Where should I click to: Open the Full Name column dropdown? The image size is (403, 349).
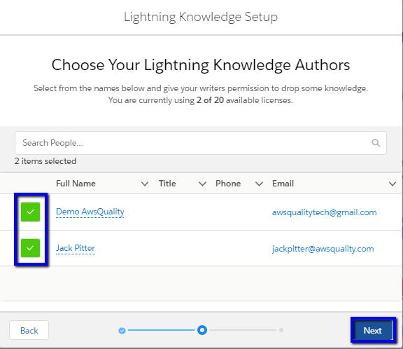(145, 184)
